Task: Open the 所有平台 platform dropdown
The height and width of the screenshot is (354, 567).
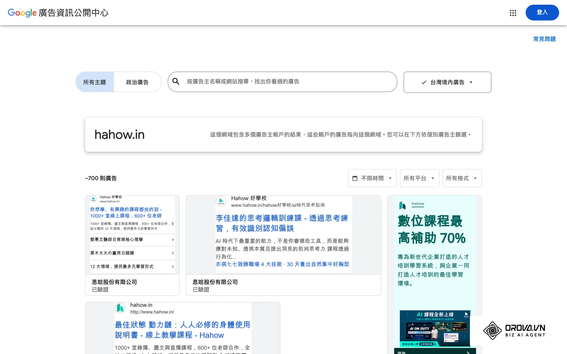Action: click(420, 178)
